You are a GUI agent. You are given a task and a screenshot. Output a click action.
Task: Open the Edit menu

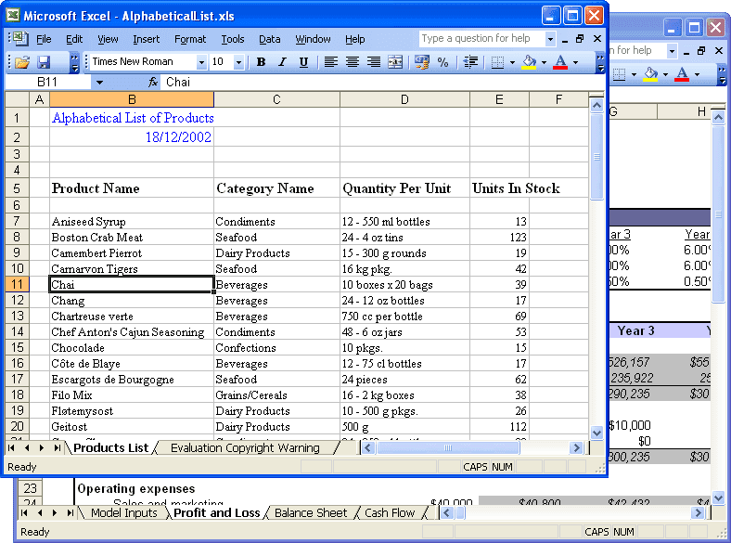[74, 39]
